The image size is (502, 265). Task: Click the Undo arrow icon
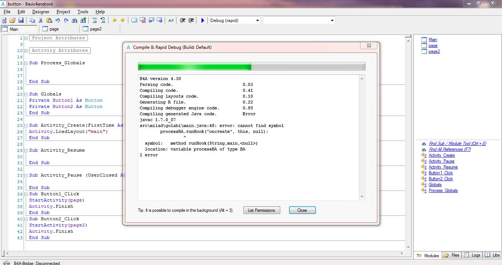(x=58, y=21)
